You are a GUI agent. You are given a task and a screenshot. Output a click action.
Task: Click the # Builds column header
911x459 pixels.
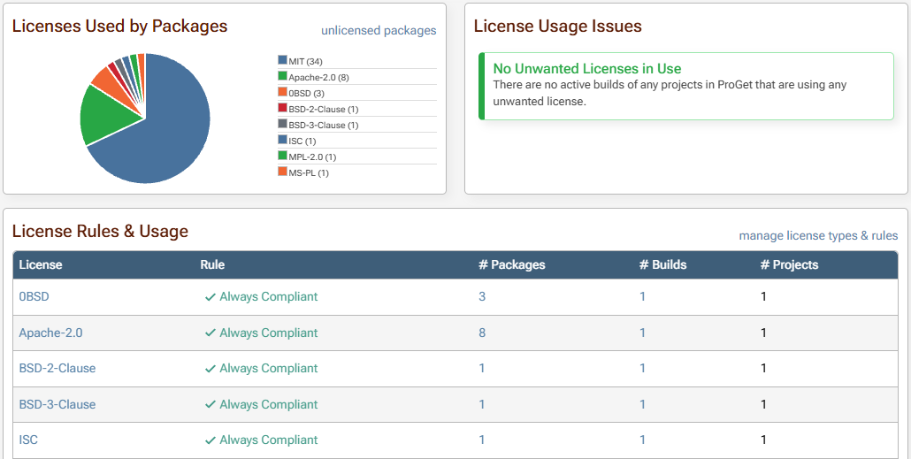tap(663, 265)
